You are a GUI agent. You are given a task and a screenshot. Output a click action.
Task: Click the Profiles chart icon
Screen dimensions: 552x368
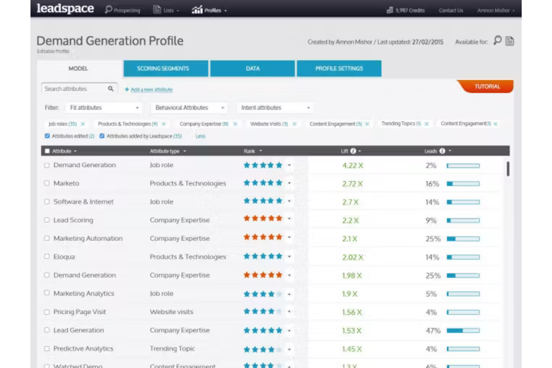click(x=197, y=10)
